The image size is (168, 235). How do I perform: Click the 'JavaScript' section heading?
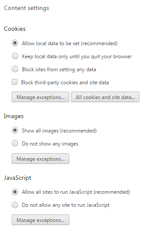(17, 178)
